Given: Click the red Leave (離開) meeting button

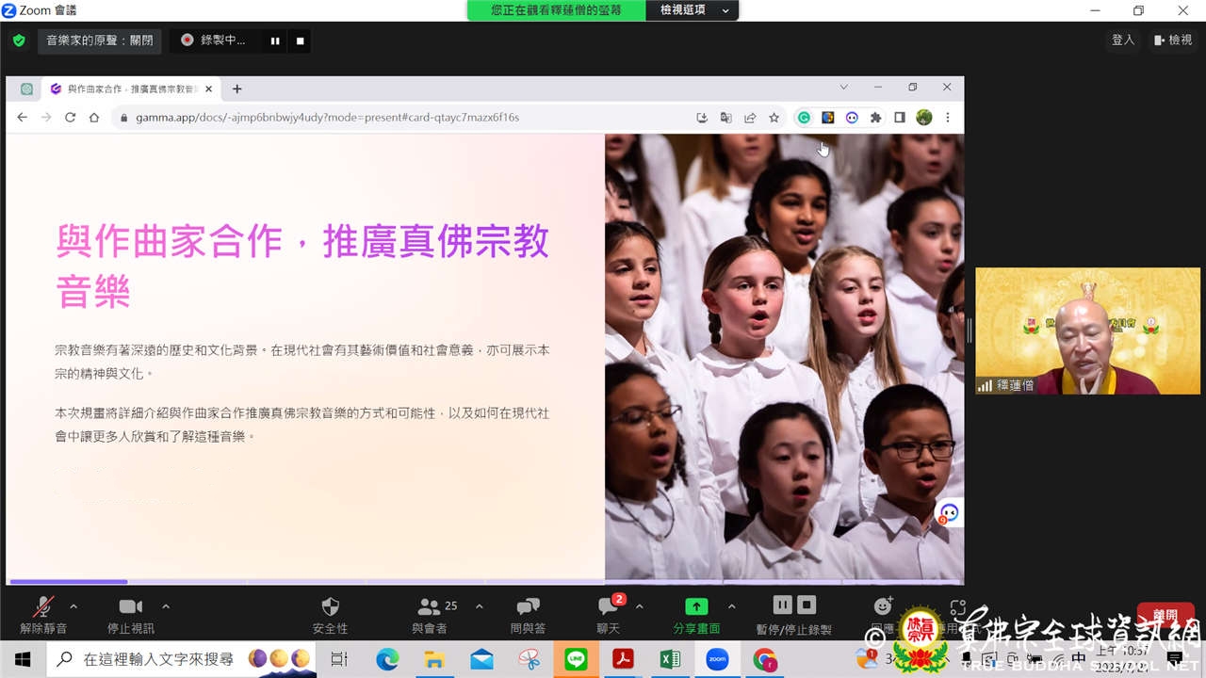Looking at the screenshot, I should pos(1165,615).
